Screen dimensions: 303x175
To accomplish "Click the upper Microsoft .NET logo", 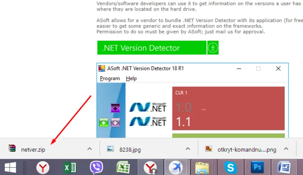I will (148, 107).
